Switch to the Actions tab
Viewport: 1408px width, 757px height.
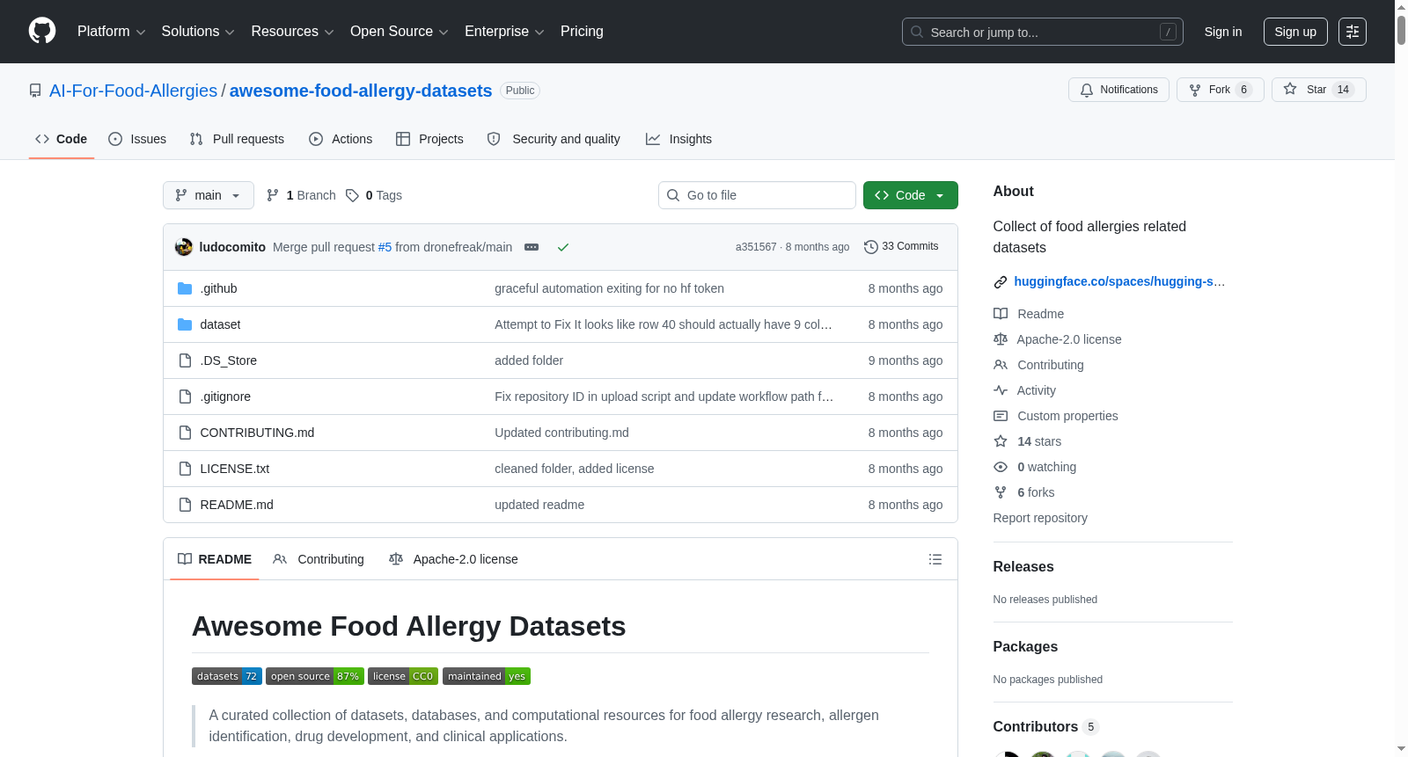(341, 139)
